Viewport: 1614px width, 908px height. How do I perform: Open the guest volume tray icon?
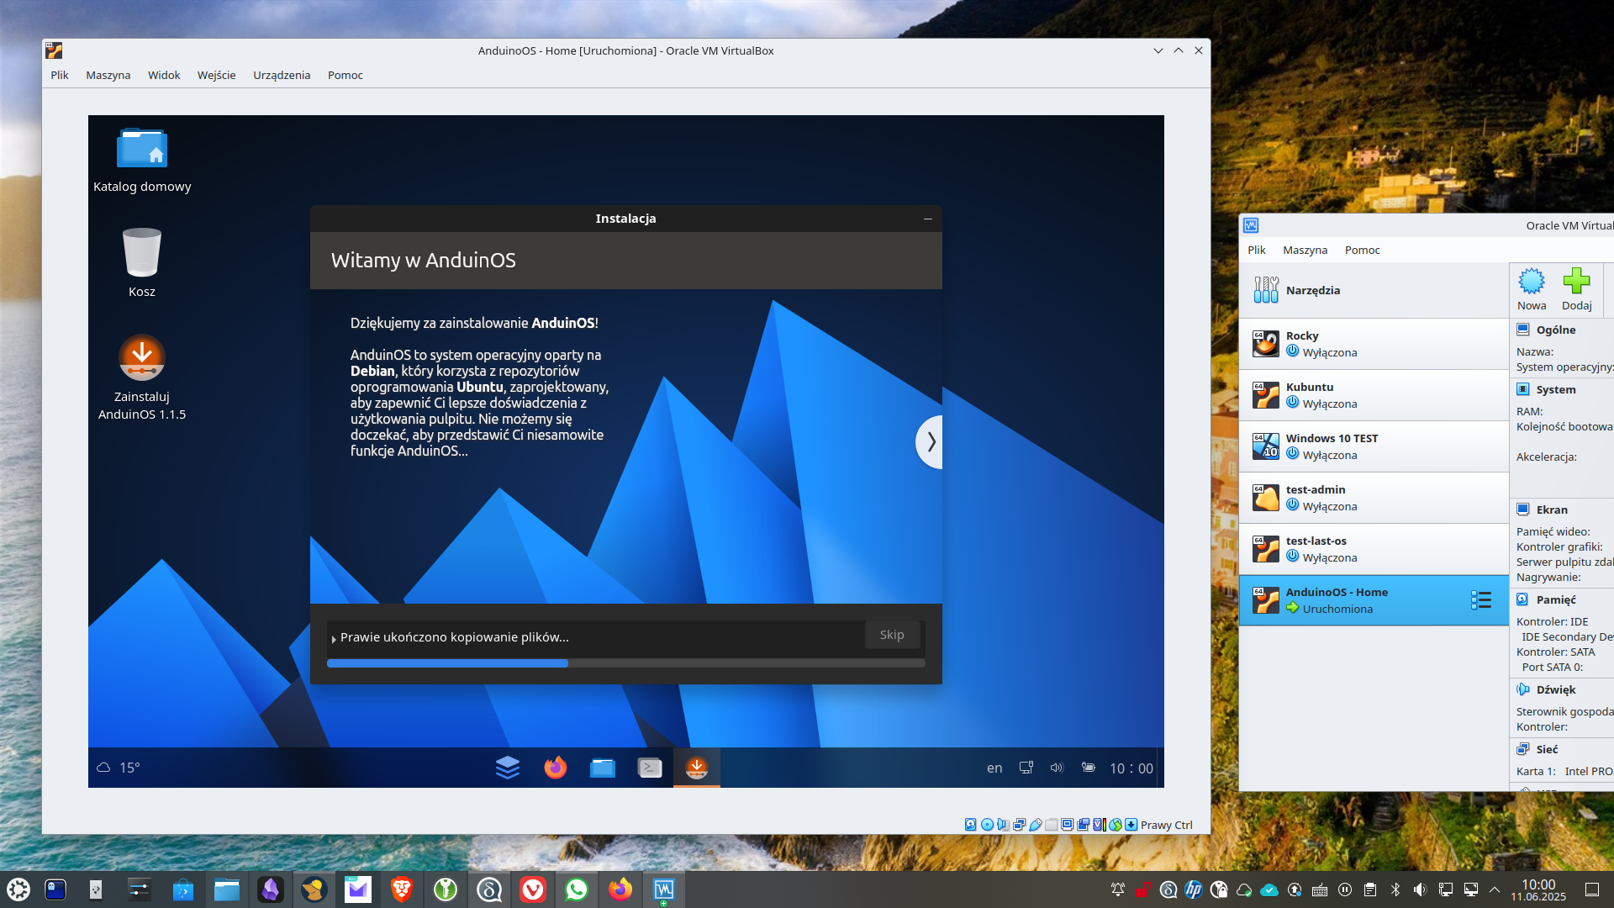(x=1057, y=768)
